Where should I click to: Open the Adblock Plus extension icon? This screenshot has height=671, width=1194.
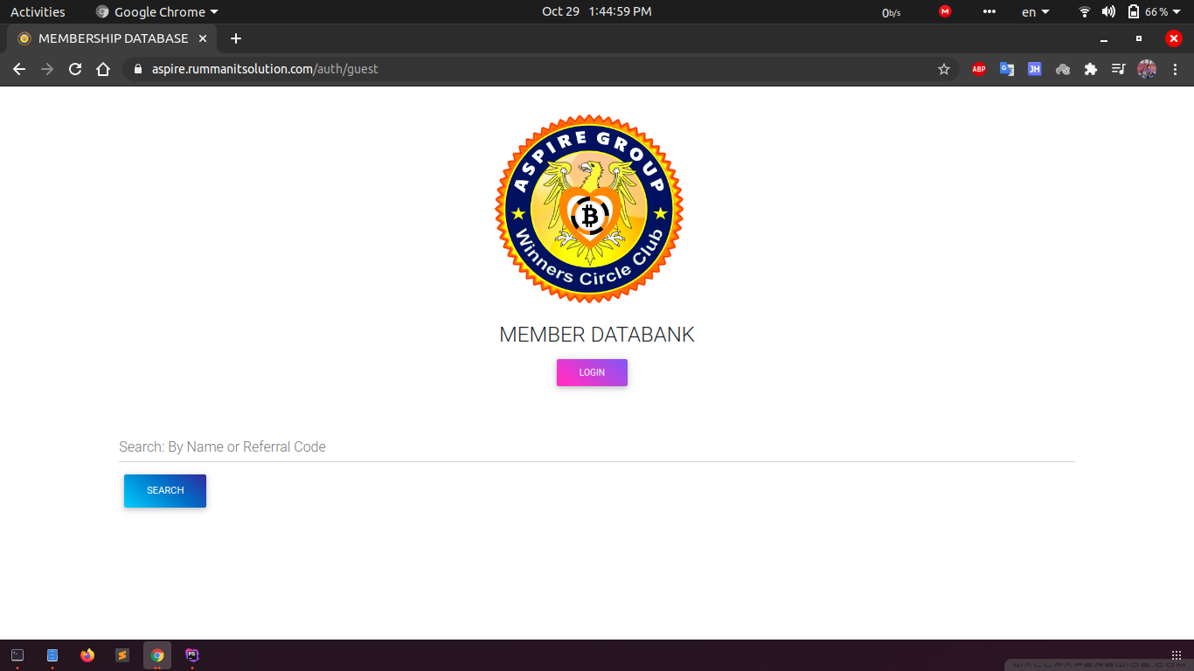point(979,69)
